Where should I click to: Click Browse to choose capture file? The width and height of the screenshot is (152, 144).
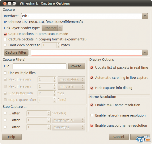coord(77,66)
